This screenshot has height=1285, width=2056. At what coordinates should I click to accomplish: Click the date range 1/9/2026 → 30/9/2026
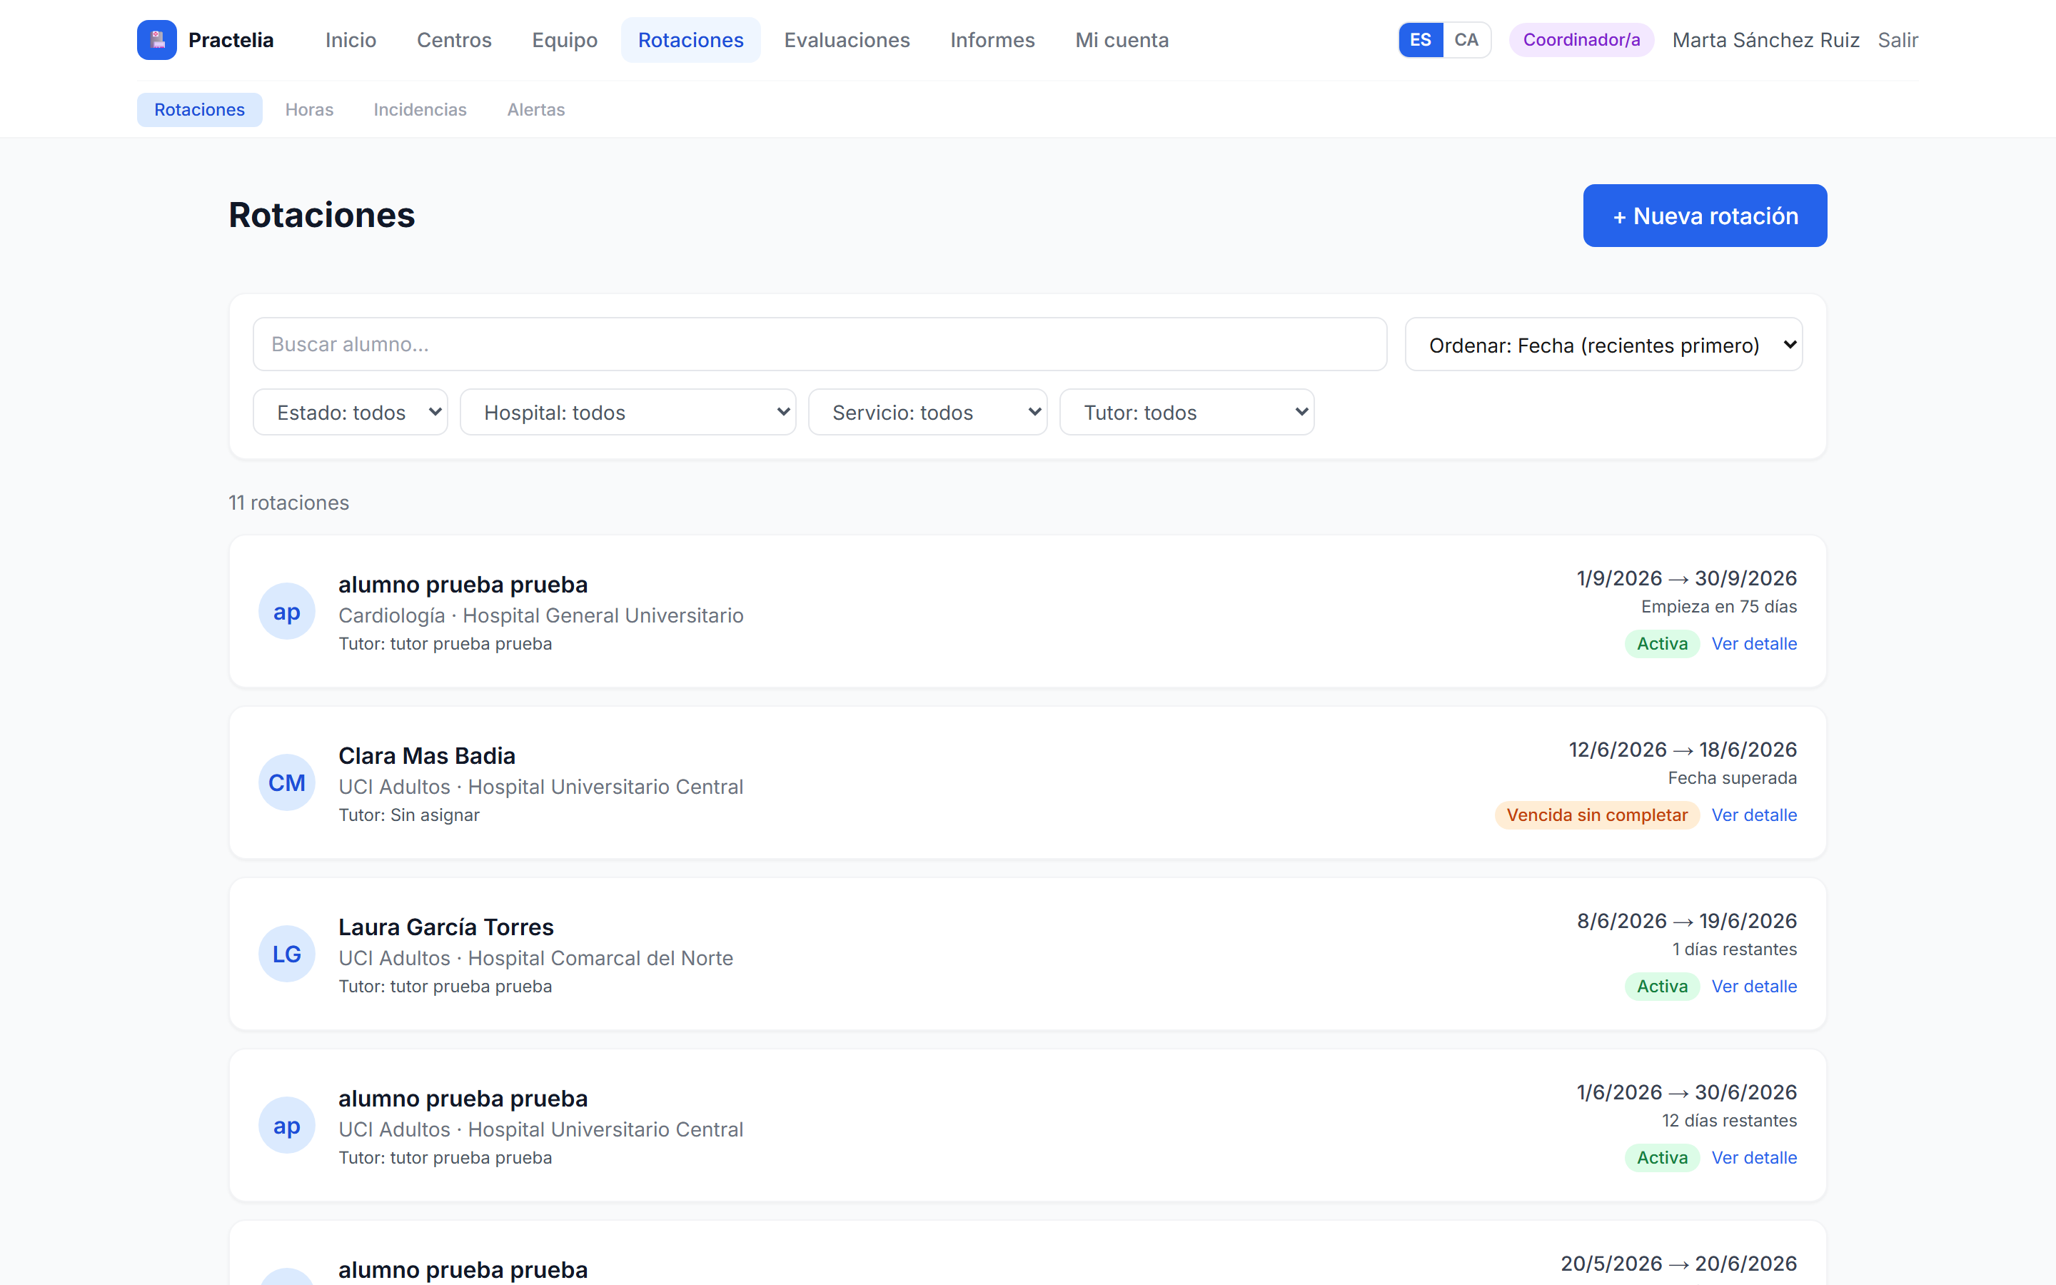coord(1686,578)
